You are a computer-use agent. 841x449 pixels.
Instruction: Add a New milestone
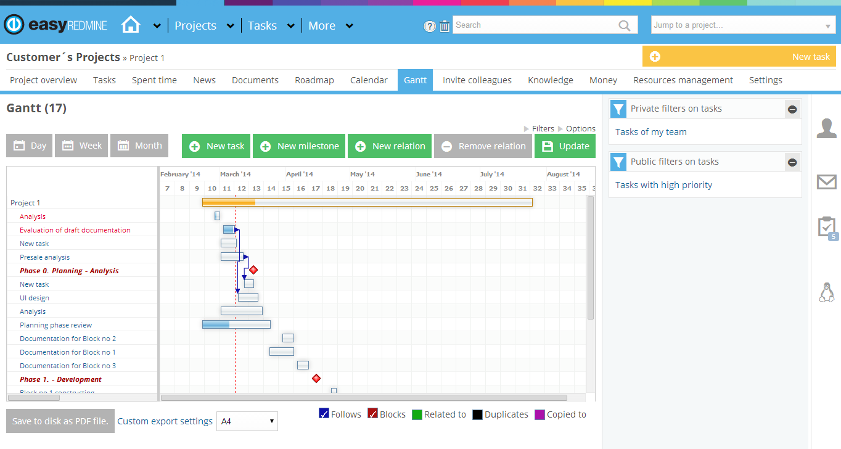[299, 146]
